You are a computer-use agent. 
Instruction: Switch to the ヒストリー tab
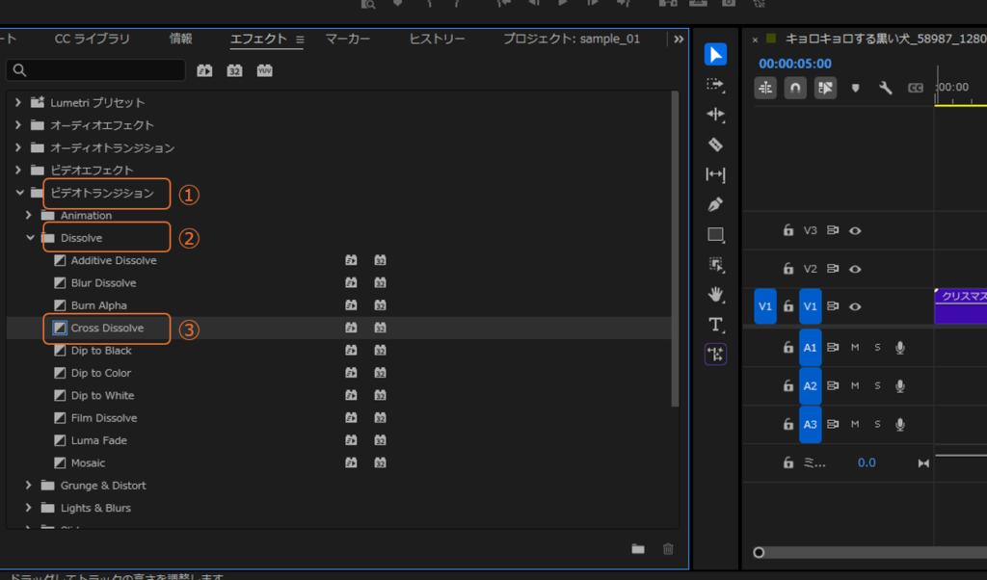pyautogui.click(x=437, y=40)
